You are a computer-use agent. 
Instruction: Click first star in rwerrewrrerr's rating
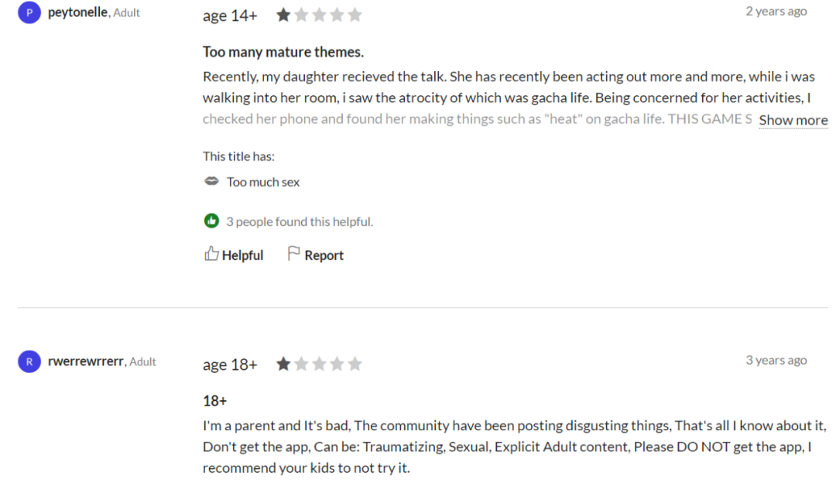[283, 364]
